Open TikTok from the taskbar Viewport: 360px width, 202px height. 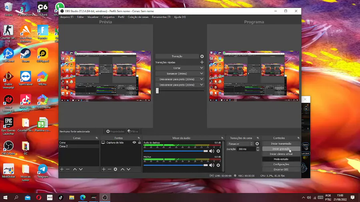[x=61, y=198]
